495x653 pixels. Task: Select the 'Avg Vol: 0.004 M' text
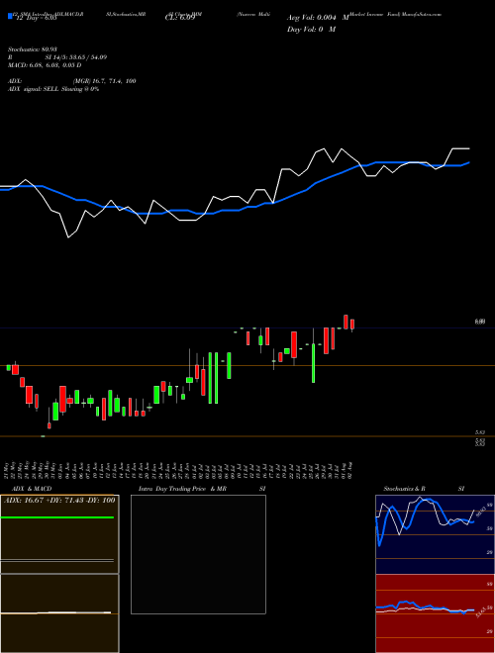tap(318, 18)
